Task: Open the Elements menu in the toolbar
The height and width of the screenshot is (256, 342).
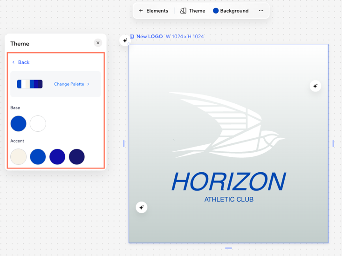Action: click(x=154, y=11)
